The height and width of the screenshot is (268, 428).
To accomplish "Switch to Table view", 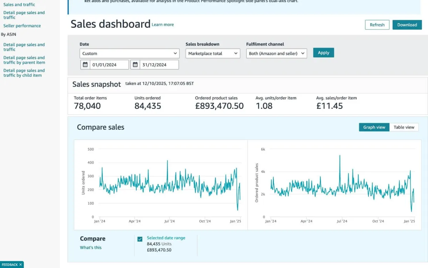I will point(404,127).
